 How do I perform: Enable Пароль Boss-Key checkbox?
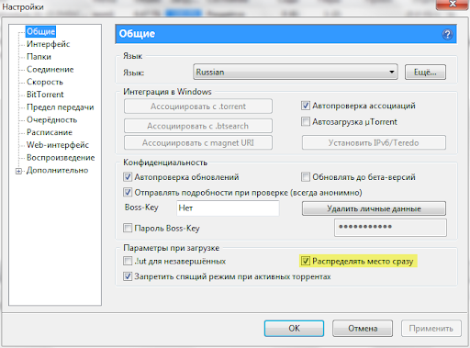click(128, 228)
